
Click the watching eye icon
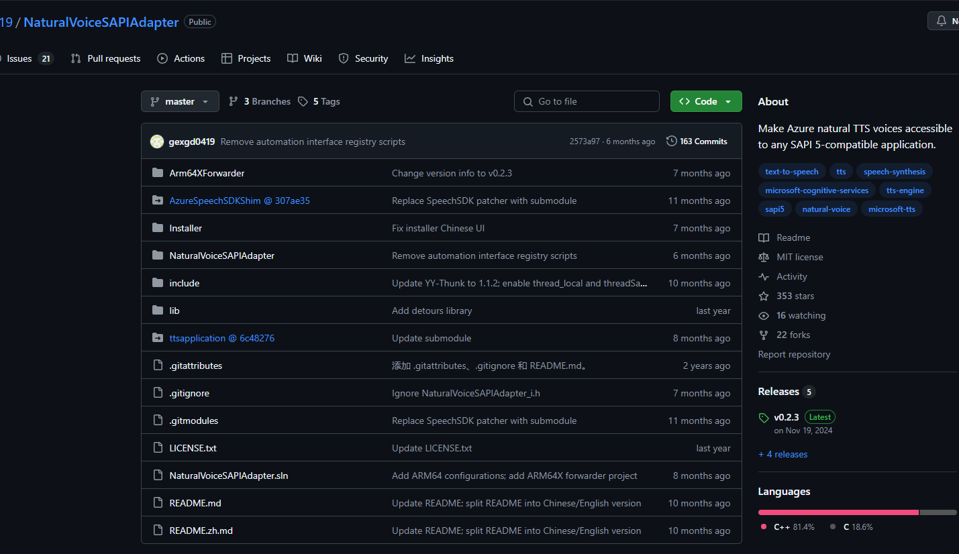point(764,315)
